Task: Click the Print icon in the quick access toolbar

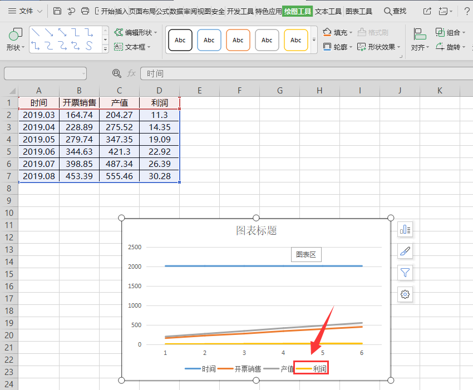Action: click(85, 11)
